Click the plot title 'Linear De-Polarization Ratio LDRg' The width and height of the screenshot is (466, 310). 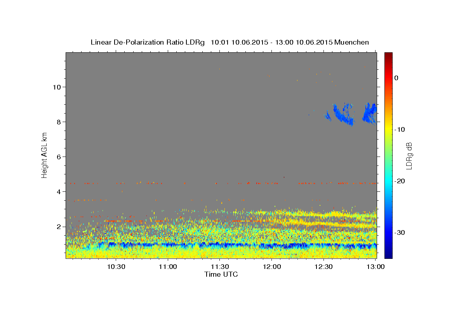click(x=147, y=42)
